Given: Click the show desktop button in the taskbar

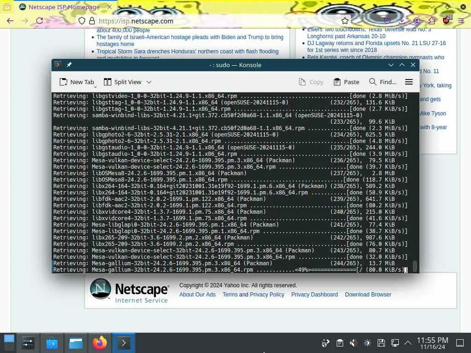Looking at the screenshot, I should click(460, 343).
